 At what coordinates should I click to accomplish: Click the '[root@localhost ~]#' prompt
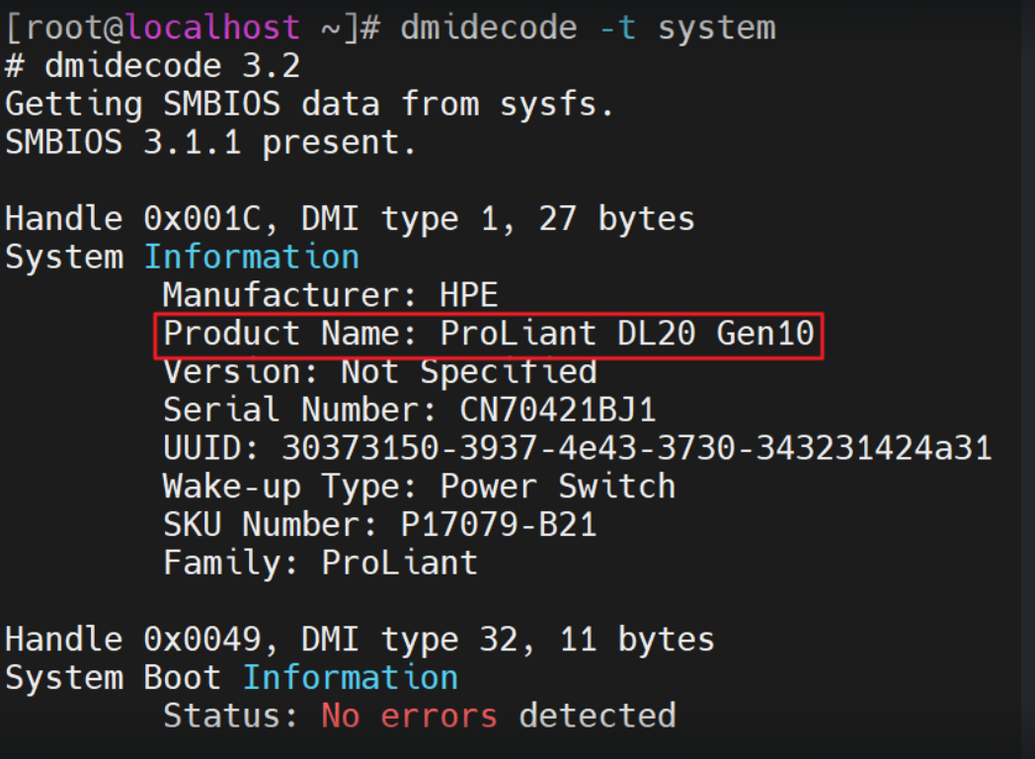[194, 28]
